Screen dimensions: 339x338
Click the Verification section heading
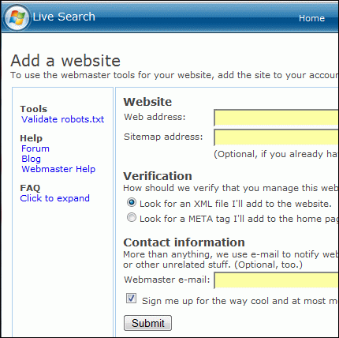pyautogui.click(x=158, y=176)
